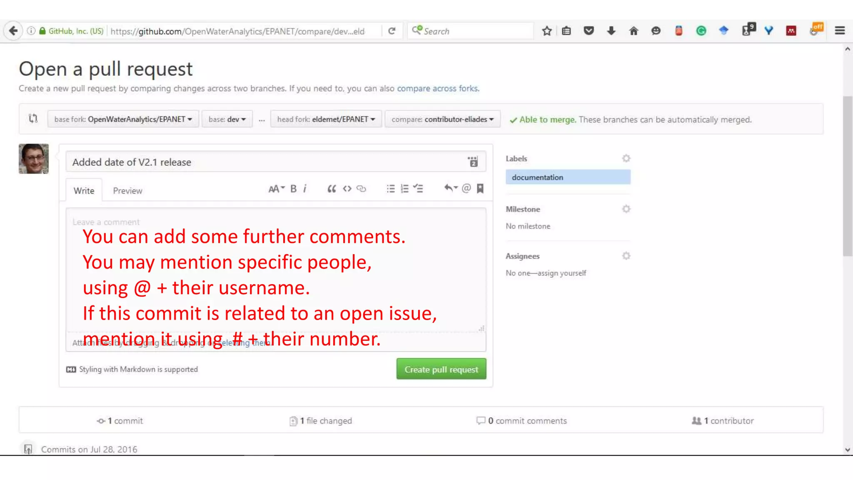Viewport: 853px width, 480px height.
Task: Open the 0 commit comments tab
Action: (x=521, y=421)
